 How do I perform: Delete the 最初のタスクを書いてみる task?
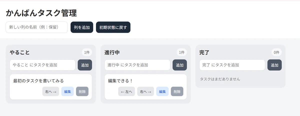[x=82, y=91]
